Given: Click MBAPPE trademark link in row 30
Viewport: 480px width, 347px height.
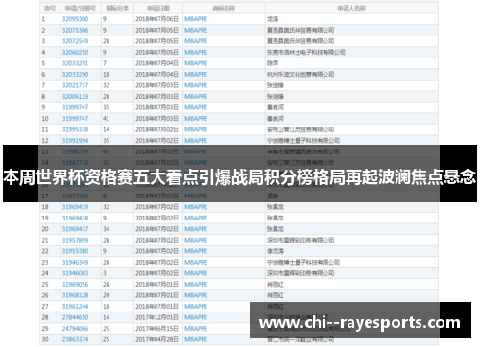Looking at the screenshot, I should (x=196, y=339).
